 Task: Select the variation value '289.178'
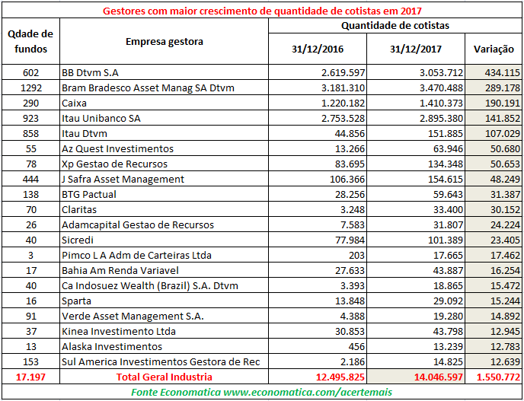(x=494, y=88)
